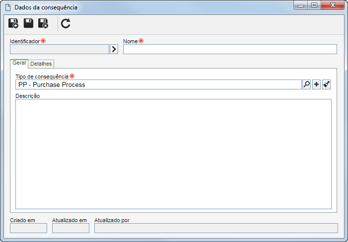Search consequence type with magnifier icon
Screen dimensions: 348x242
click(306, 84)
